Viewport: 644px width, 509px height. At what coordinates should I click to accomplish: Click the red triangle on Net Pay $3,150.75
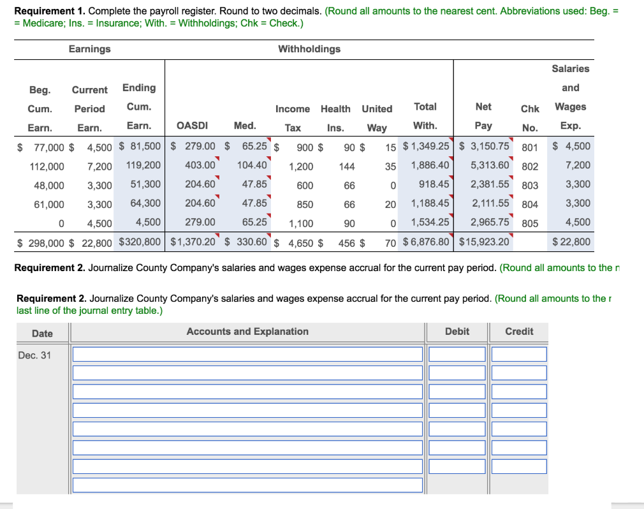[x=511, y=140]
